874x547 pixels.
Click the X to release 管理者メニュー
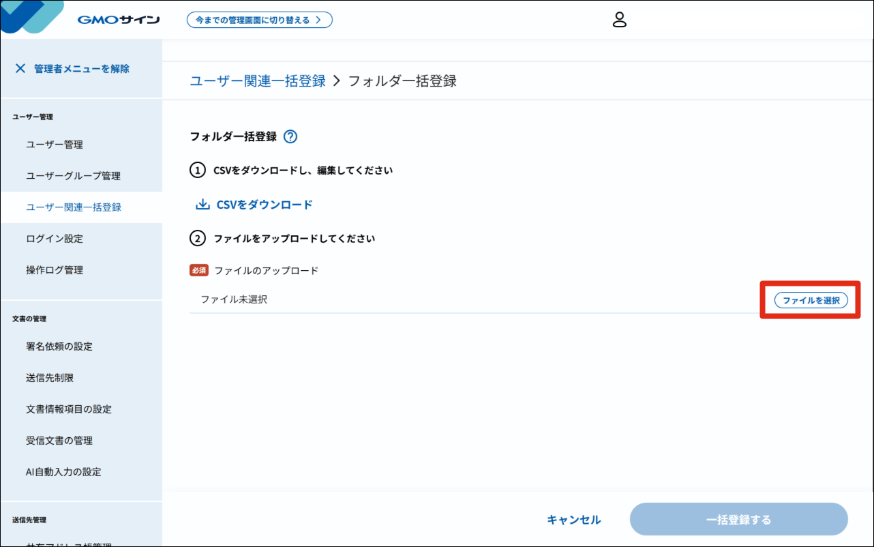coord(20,68)
